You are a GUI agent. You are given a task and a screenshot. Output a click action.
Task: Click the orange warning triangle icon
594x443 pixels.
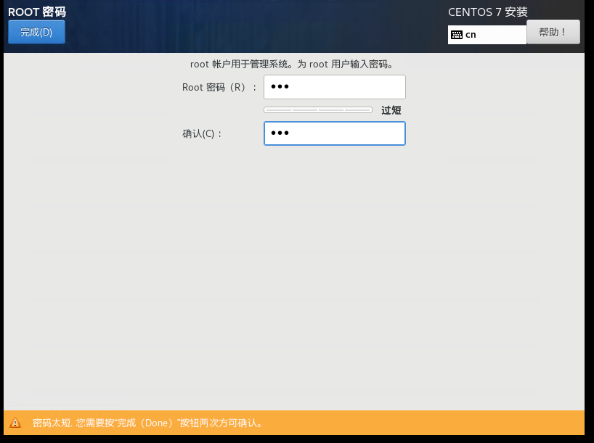tap(15, 423)
